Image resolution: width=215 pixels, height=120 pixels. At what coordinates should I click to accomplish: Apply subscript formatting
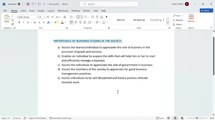[39, 22]
